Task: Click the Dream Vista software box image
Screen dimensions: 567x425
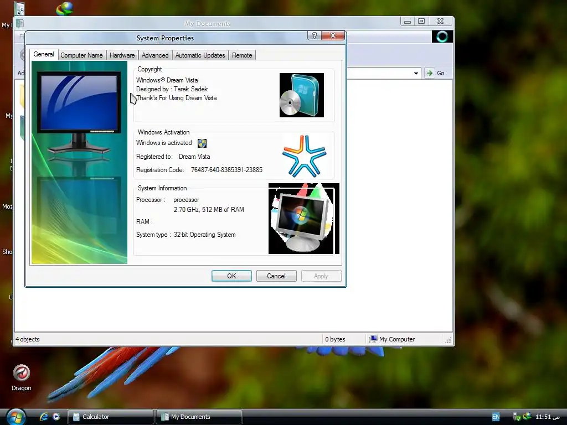Action: 302,95
